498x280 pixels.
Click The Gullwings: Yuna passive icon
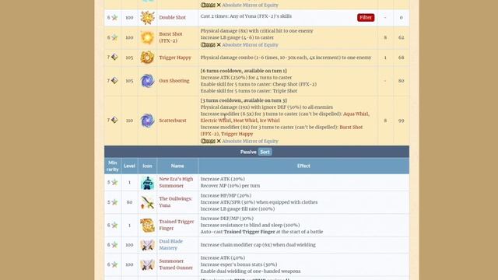(x=147, y=202)
